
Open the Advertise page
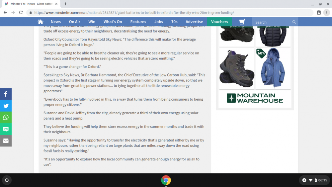pyautogui.click(x=194, y=22)
